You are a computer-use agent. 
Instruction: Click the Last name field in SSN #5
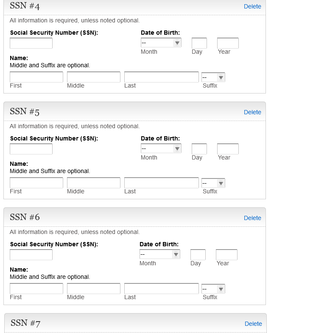(x=161, y=183)
